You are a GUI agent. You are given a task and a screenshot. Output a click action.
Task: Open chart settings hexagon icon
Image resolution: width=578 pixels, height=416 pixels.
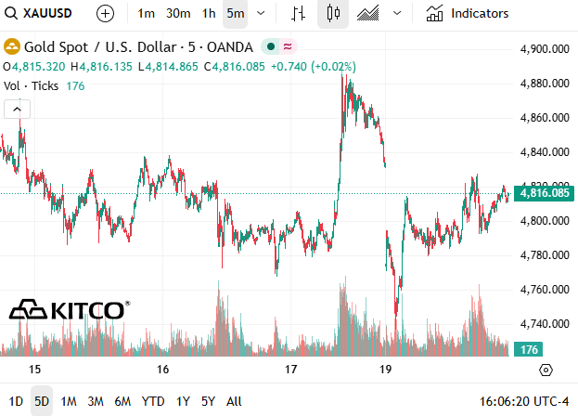[546, 370]
